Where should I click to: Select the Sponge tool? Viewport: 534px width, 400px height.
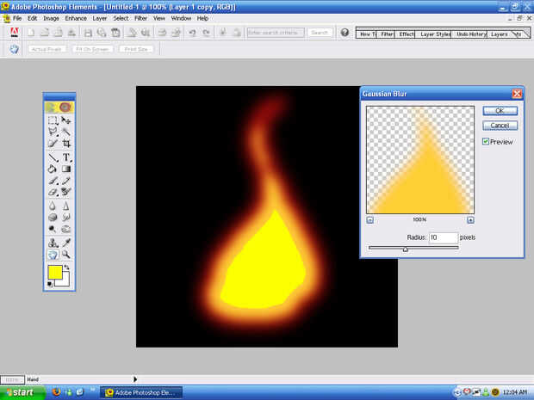tap(53, 217)
